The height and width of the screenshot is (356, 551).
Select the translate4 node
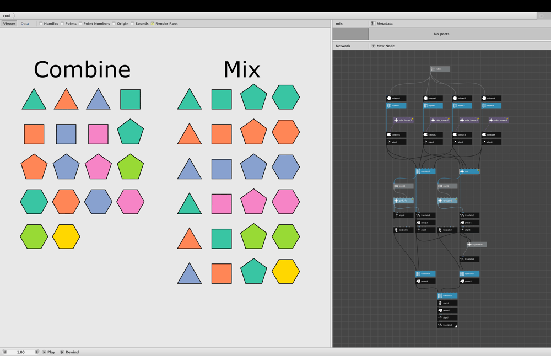(x=469, y=259)
